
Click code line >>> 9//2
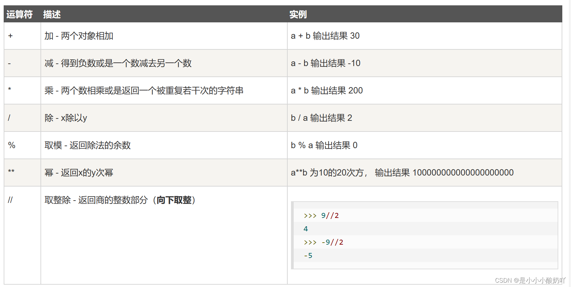tap(321, 216)
